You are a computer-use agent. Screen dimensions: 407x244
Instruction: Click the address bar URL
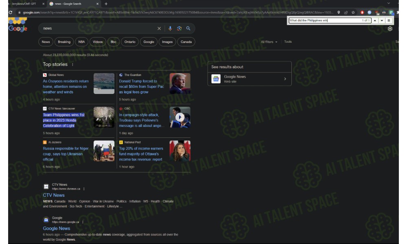[x=178, y=13]
